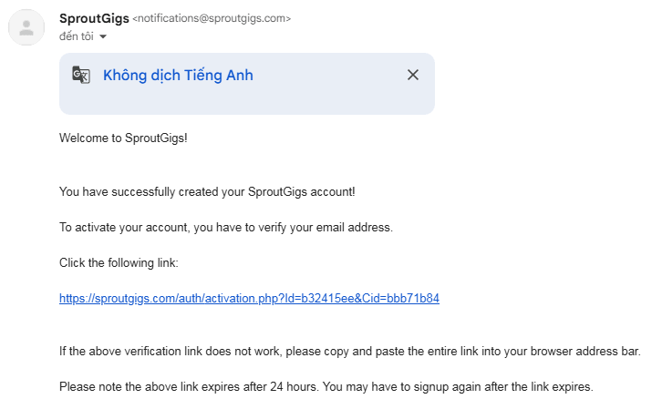Screen dimensions: 662x399
Task: Click the "Please note the above link" sentence
Action: pyautogui.click(x=326, y=386)
